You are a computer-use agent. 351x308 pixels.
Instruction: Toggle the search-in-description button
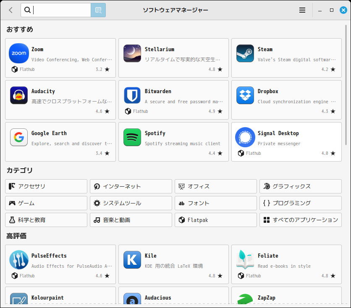pyautogui.click(x=98, y=10)
